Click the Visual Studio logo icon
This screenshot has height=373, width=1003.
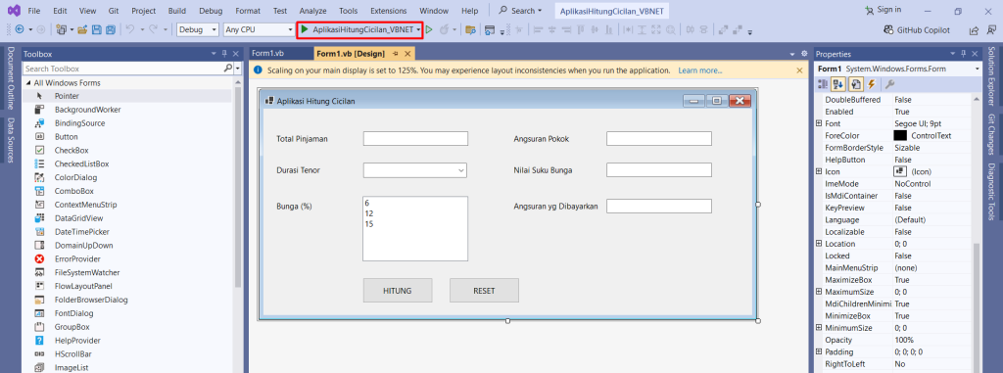[x=14, y=11]
